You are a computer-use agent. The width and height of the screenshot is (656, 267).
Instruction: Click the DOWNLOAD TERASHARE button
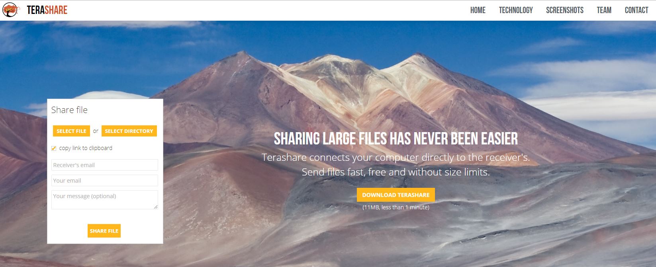click(396, 195)
